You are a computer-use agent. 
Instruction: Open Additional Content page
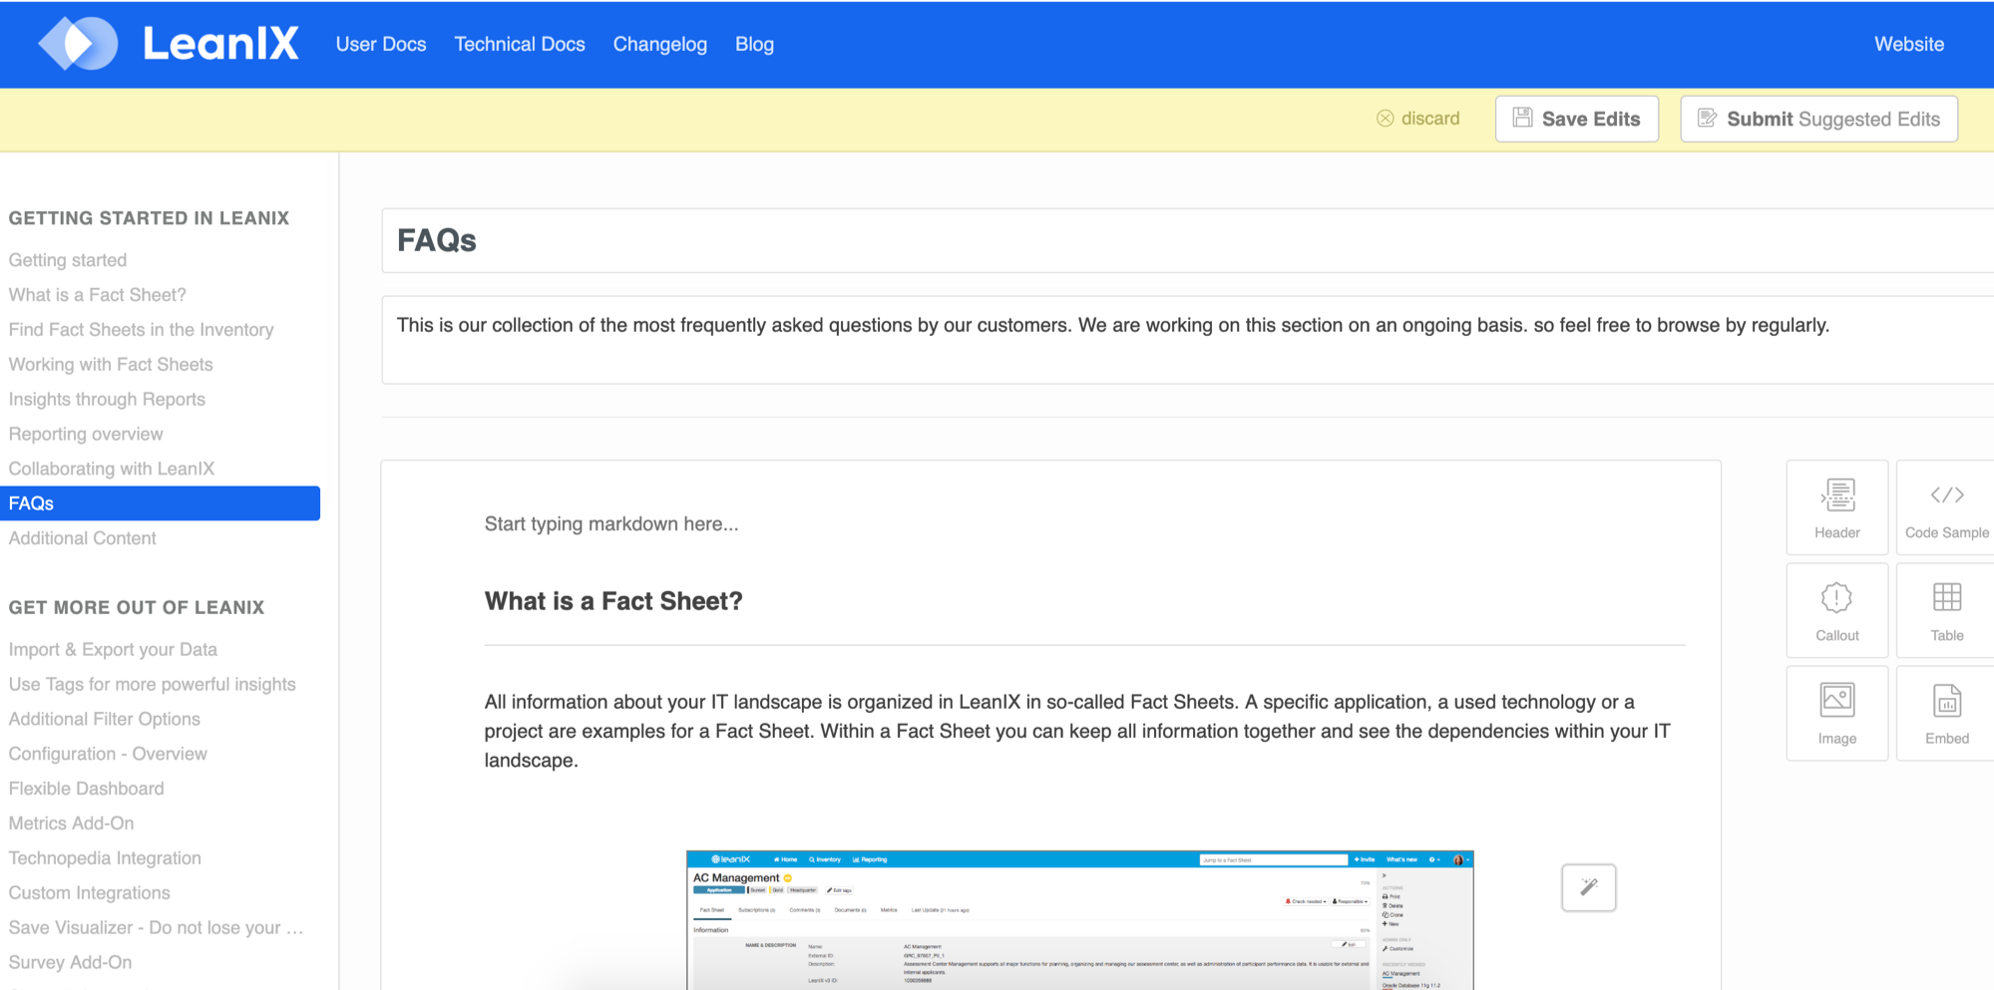coord(83,538)
